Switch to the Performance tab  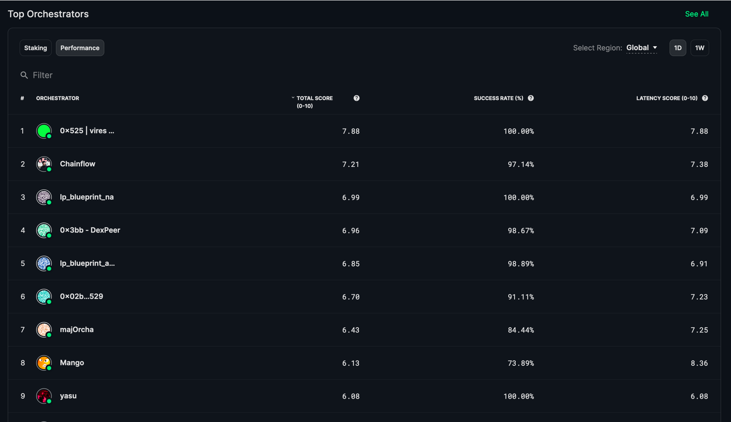tap(80, 47)
